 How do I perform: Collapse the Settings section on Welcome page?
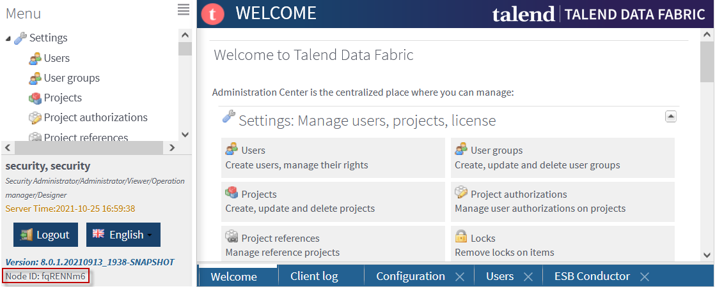point(671,116)
